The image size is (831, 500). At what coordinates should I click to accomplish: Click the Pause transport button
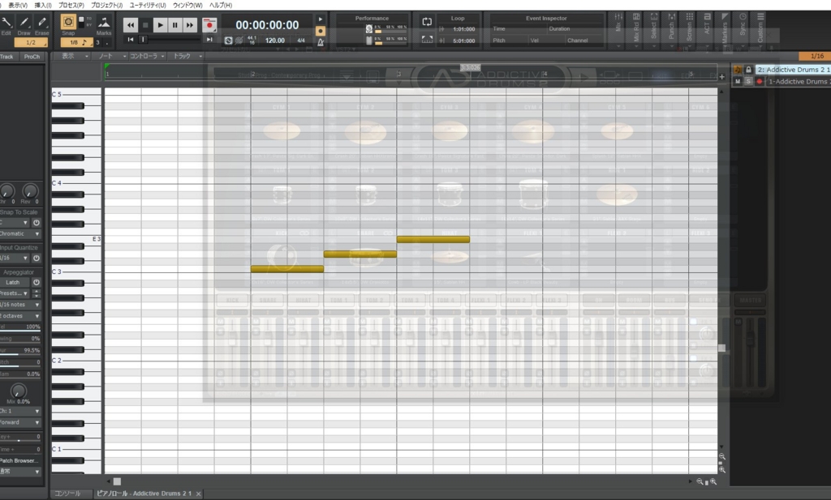(x=175, y=25)
